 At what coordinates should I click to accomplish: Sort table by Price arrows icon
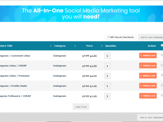click(102, 46)
